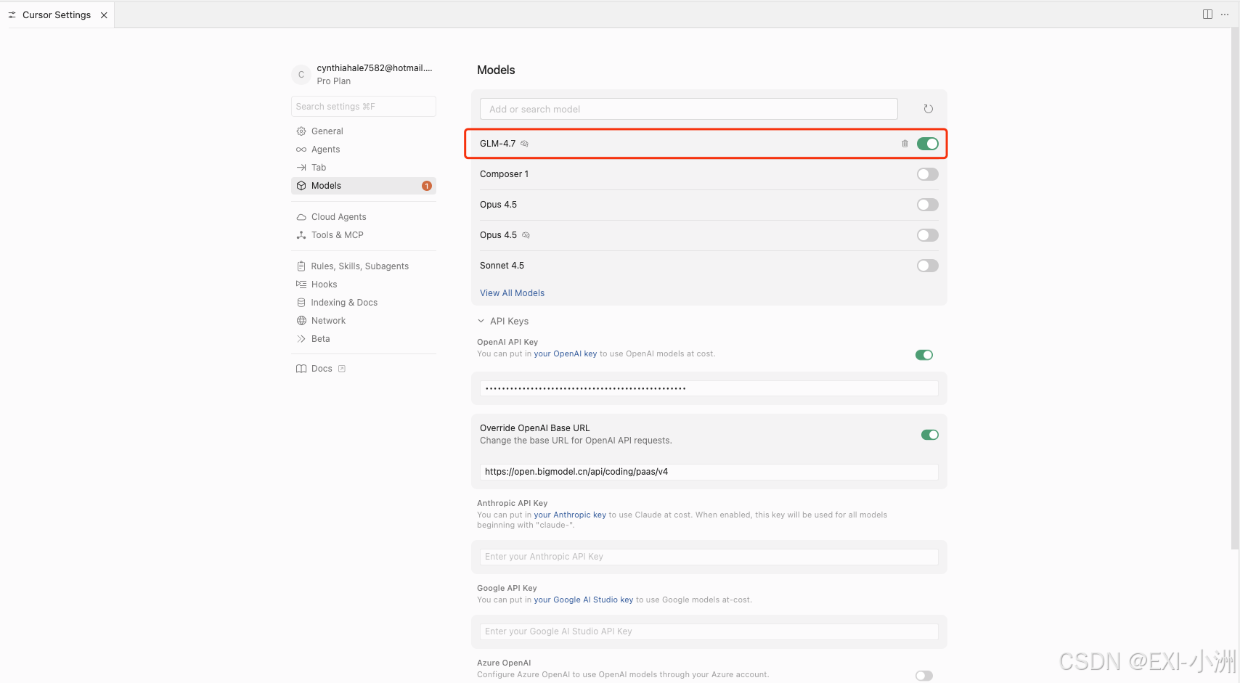Toggle off Override OpenAI Base URL
Image resolution: width=1240 pixels, height=683 pixels.
(x=930, y=435)
